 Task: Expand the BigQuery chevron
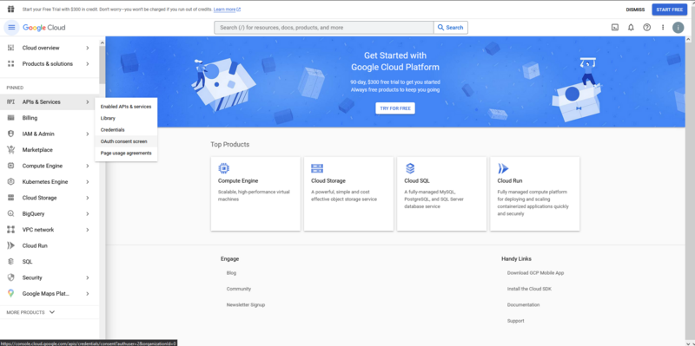(x=88, y=213)
